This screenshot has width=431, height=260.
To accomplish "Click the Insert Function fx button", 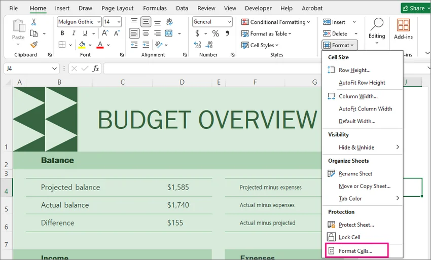I will coord(95,68).
